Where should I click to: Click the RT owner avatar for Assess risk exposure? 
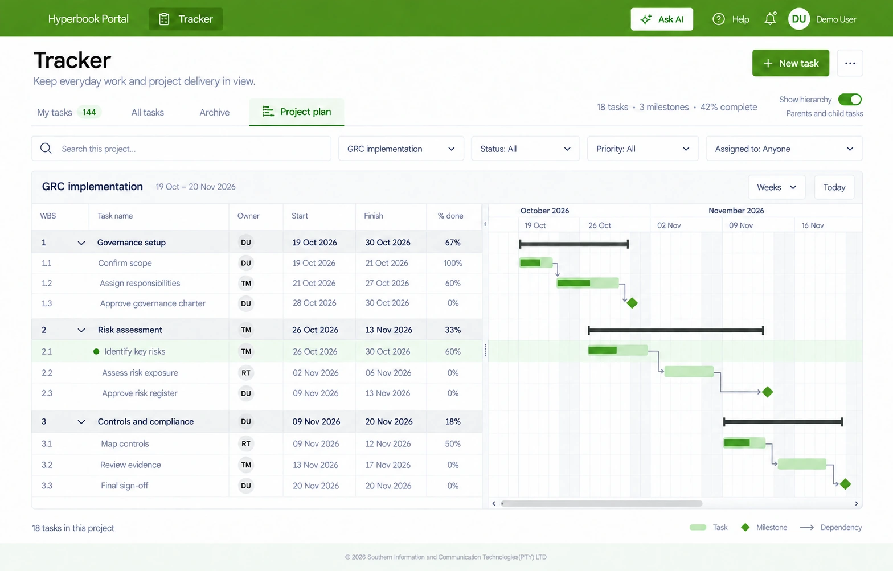coord(246,373)
